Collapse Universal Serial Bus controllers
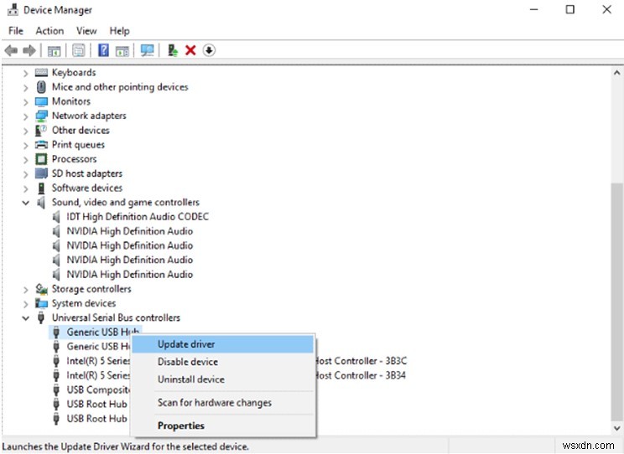 coord(25,318)
